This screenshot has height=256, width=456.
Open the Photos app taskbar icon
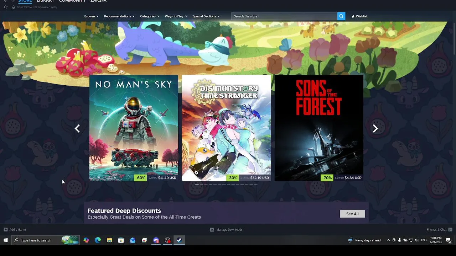pyautogui.click(x=144, y=240)
